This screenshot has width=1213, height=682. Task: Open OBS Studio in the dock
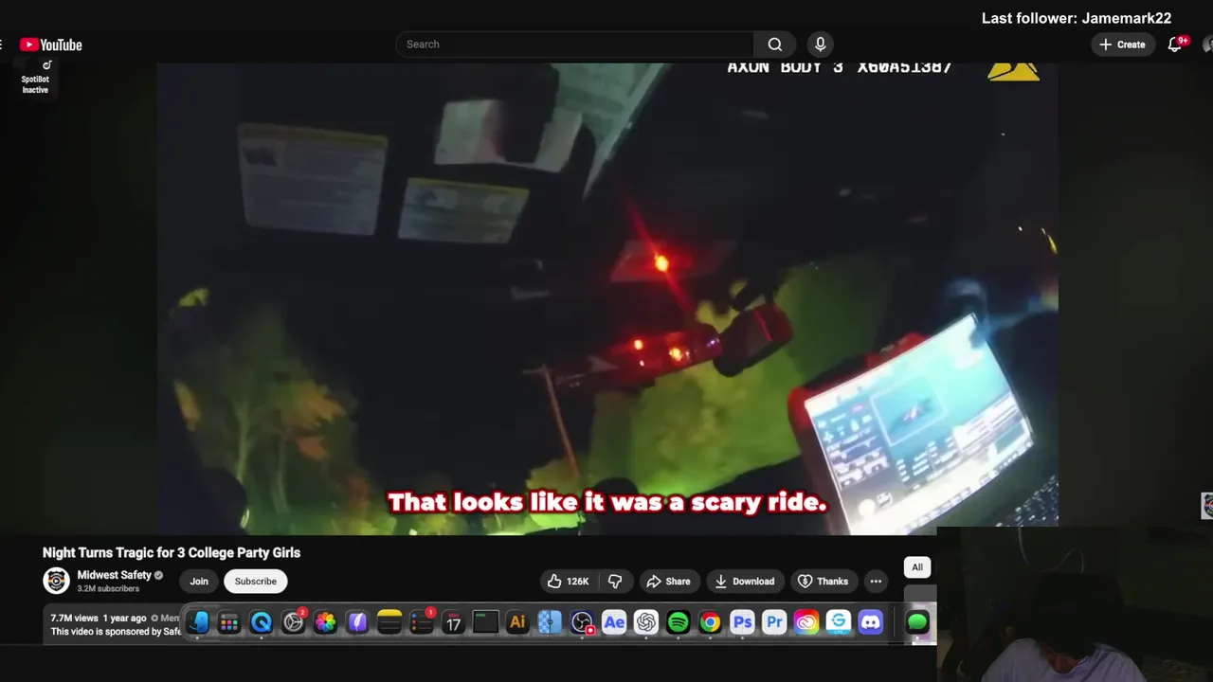(582, 622)
